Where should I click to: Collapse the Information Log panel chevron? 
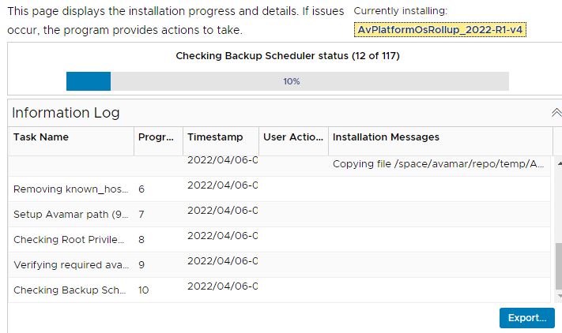[x=556, y=113]
